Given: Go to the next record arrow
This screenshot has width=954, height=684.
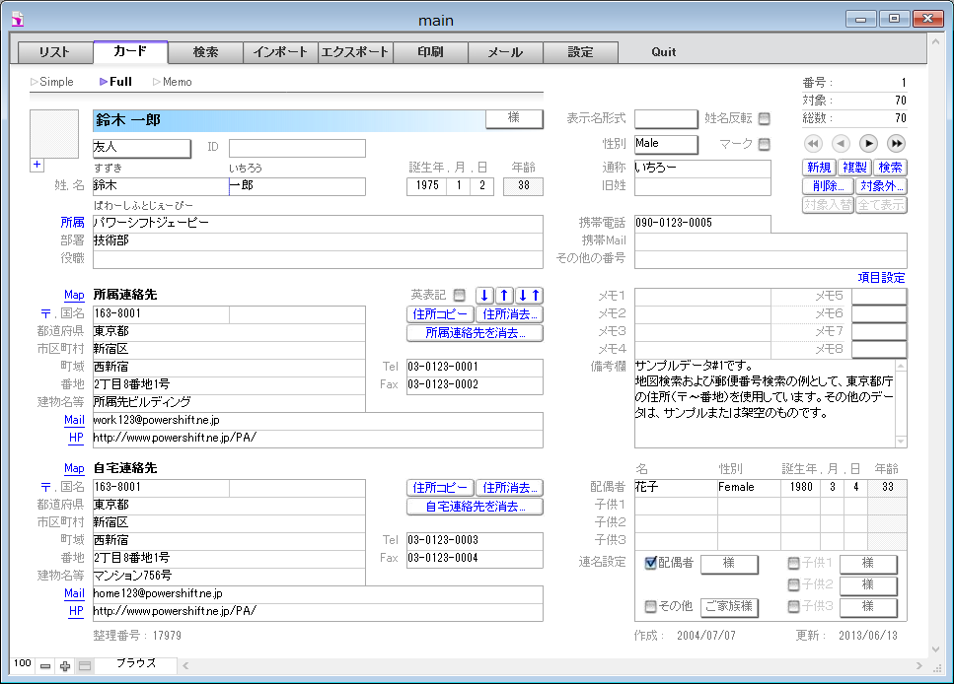Looking at the screenshot, I should point(868,143).
